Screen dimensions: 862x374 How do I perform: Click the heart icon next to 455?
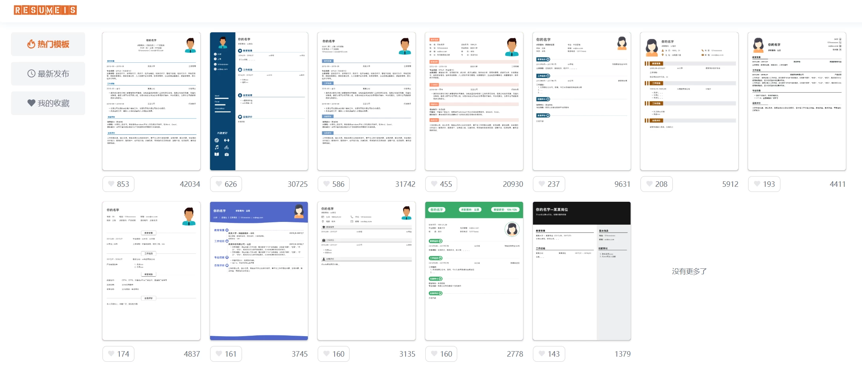434,184
